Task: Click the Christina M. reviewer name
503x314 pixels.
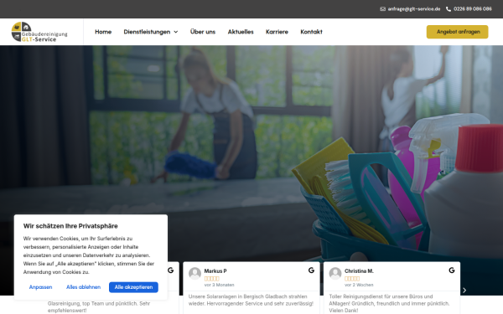Action: click(x=359, y=271)
